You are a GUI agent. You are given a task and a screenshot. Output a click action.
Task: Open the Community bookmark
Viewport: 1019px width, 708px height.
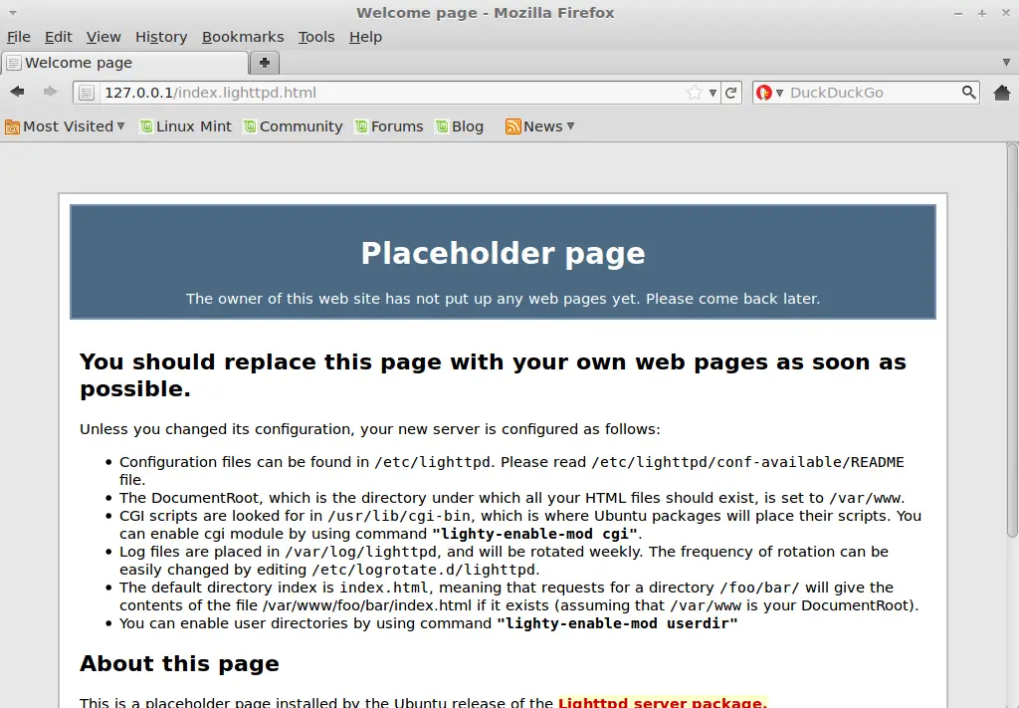pos(294,126)
